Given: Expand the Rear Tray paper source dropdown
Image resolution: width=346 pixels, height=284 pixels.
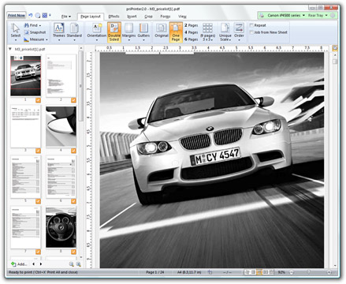Looking at the screenshot, I should [x=318, y=16].
